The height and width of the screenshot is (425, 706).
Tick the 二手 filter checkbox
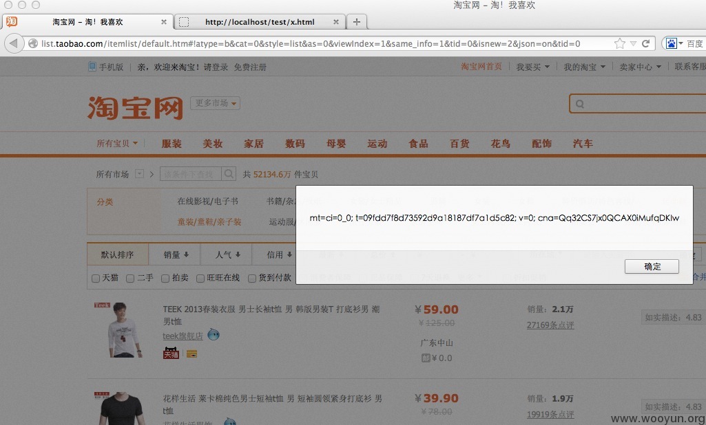click(130, 279)
